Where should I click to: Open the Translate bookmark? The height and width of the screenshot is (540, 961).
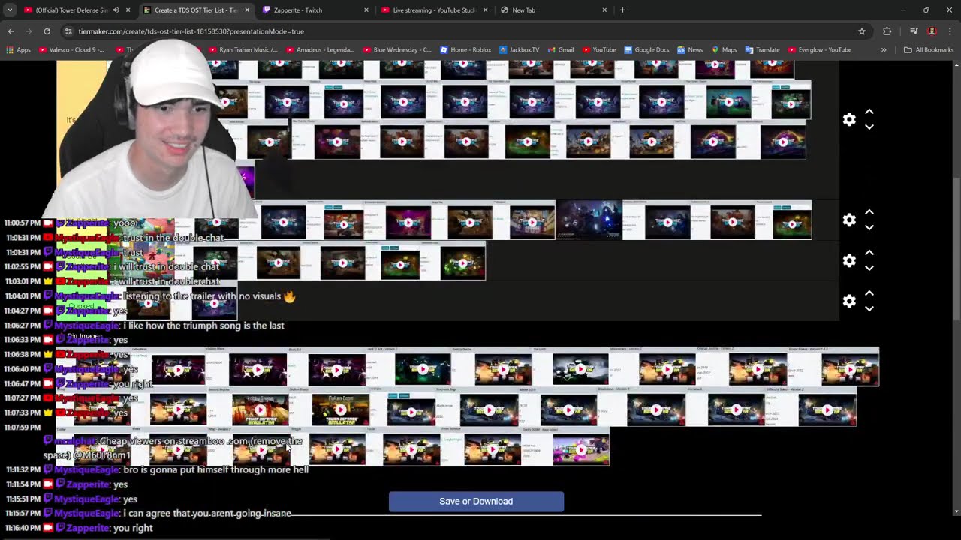tap(762, 50)
